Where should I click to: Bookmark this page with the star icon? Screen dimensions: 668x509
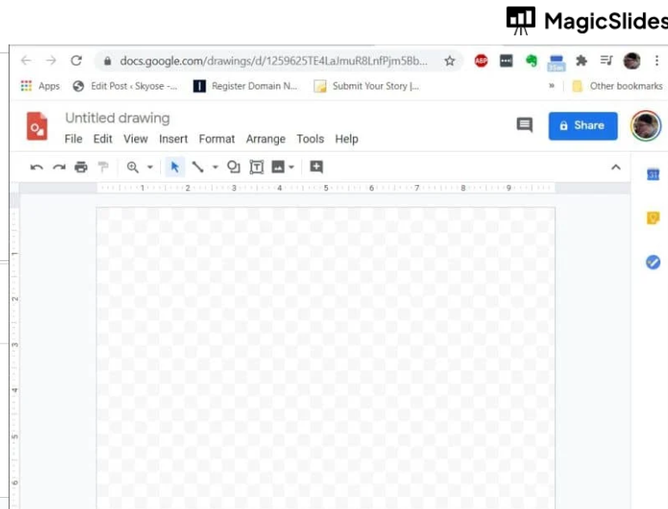pos(449,61)
